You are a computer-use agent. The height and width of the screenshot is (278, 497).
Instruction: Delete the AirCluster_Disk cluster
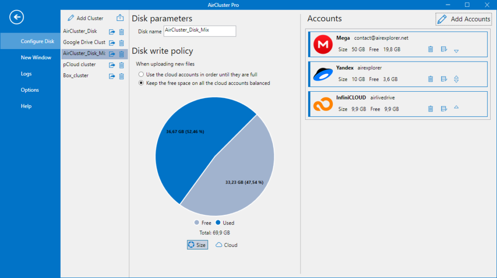(x=121, y=32)
